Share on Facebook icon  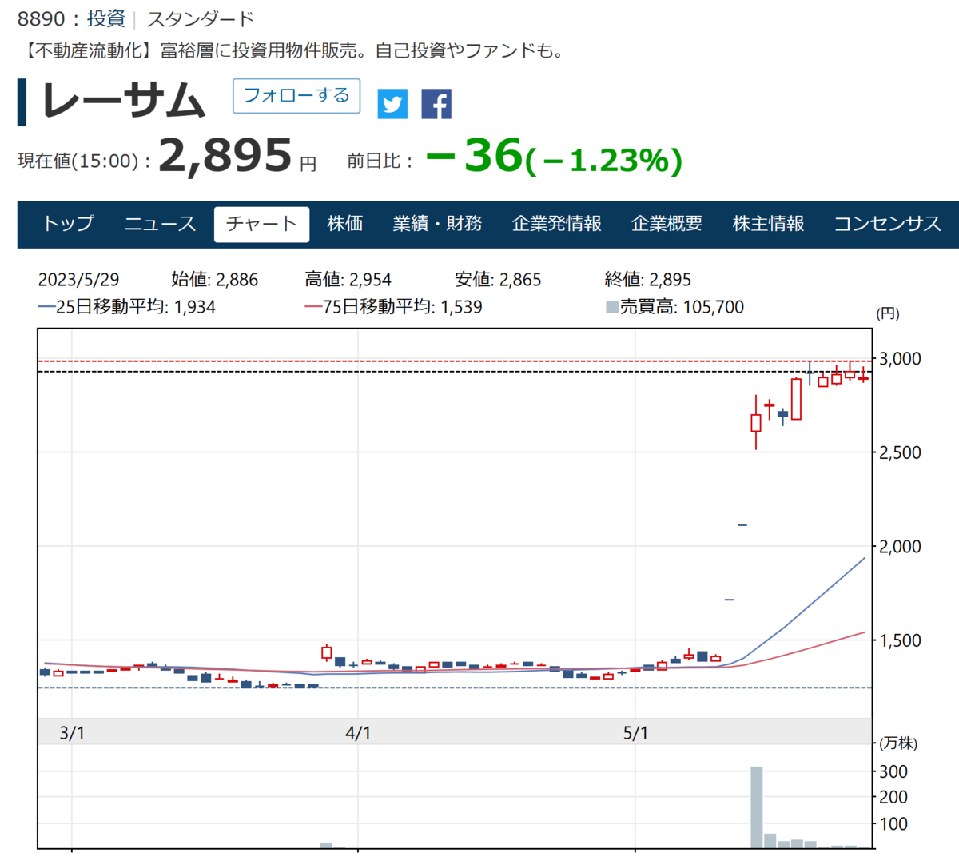click(x=436, y=104)
